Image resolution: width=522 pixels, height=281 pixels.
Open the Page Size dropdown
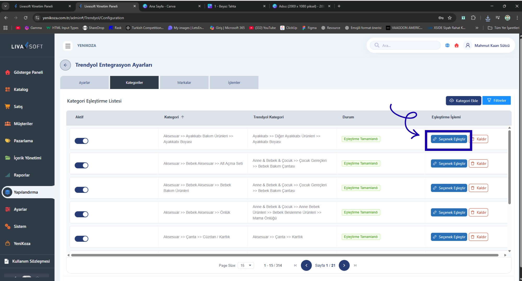pos(246,265)
